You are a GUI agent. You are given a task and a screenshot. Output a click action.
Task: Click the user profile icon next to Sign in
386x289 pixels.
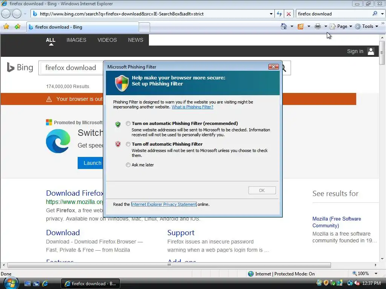pyautogui.click(x=371, y=51)
